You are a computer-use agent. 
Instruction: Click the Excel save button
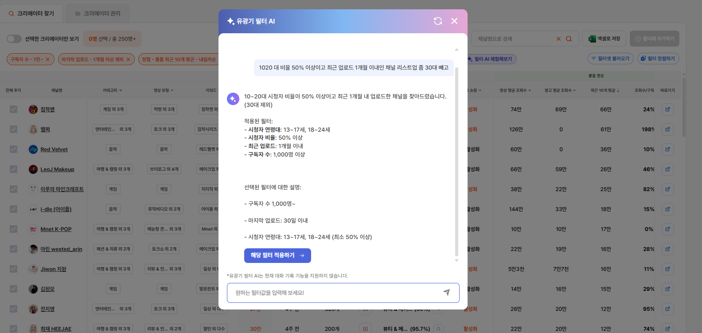pos(604,39)
